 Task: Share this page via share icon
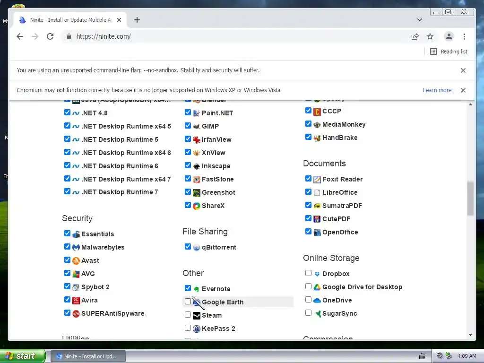(415, 36)
